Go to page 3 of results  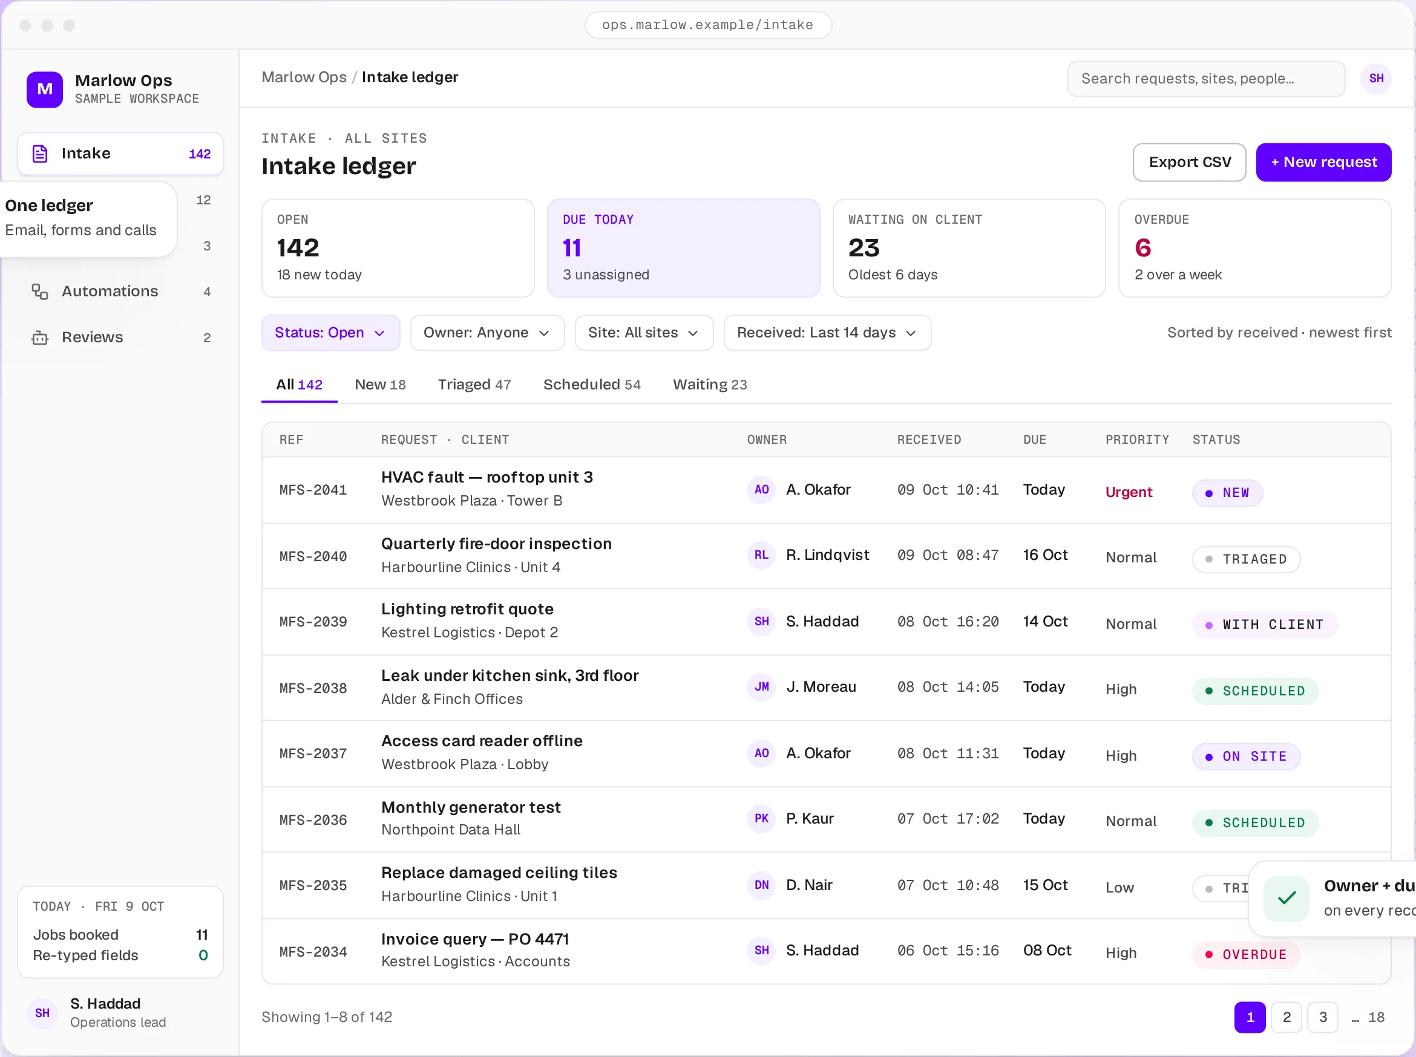point(1323,1017)
